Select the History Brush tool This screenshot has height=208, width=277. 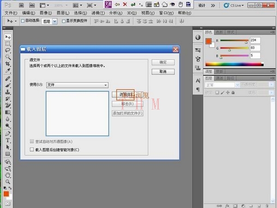click(7, 99)
